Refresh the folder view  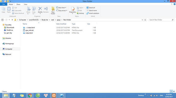click(145, 20)
